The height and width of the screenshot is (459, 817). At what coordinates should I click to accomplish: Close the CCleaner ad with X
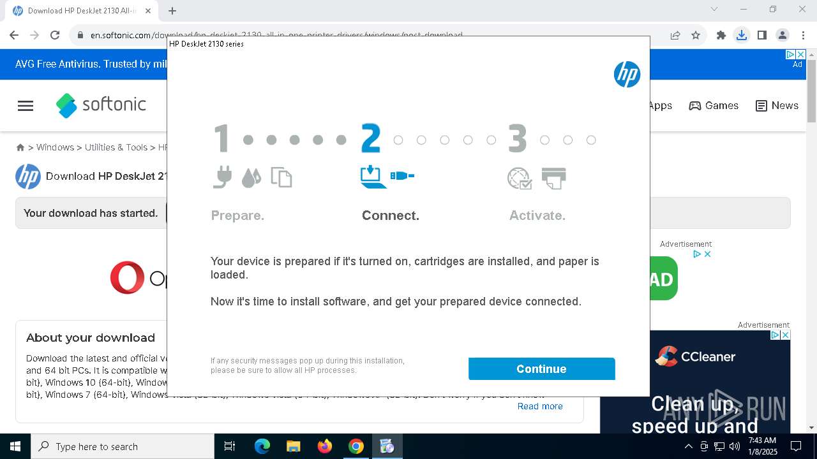tap(785, 335)
